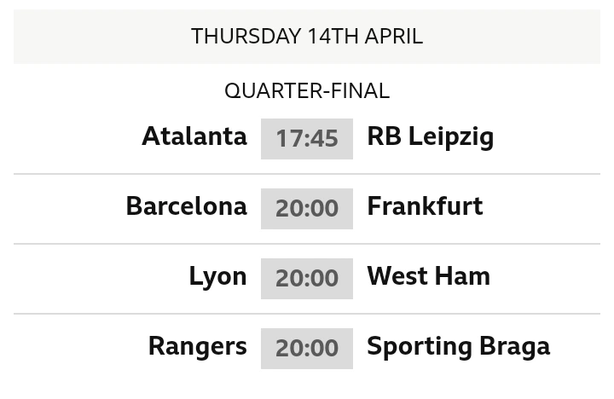
Task: Open the Atalanta team link
Action: pos(194,136)
